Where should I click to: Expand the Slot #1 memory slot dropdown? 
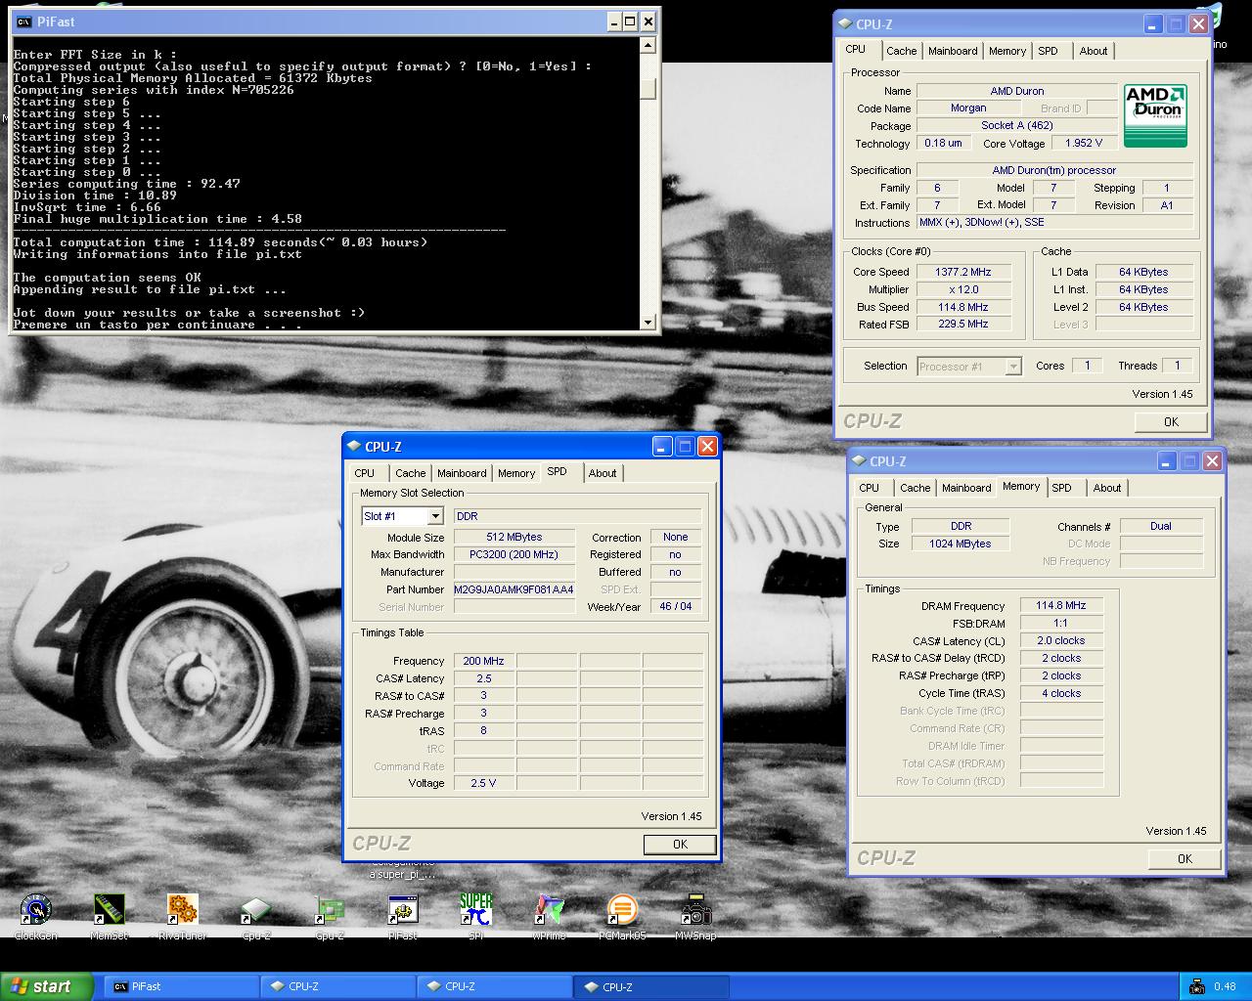(x=435, y=516)
